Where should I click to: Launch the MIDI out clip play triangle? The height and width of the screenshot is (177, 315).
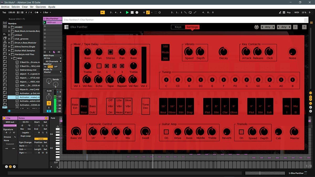pos(45,23)
